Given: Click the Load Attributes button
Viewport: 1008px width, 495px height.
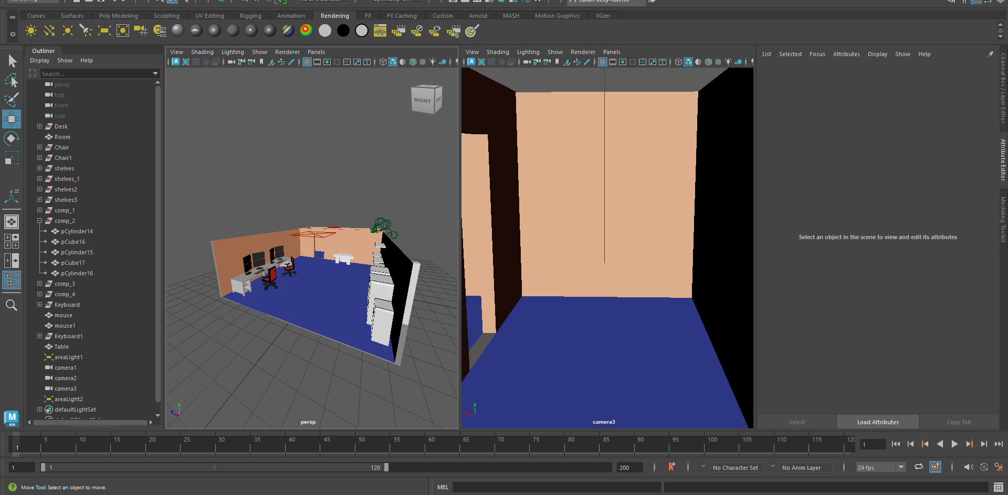Looking at the screenshot, I should [877, 422].
